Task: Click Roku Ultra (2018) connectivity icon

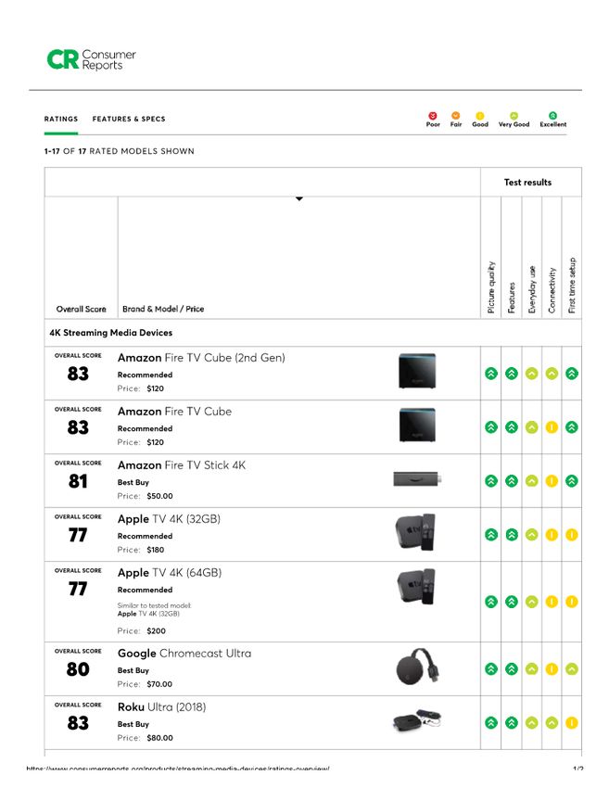Action: coord(552,723)
